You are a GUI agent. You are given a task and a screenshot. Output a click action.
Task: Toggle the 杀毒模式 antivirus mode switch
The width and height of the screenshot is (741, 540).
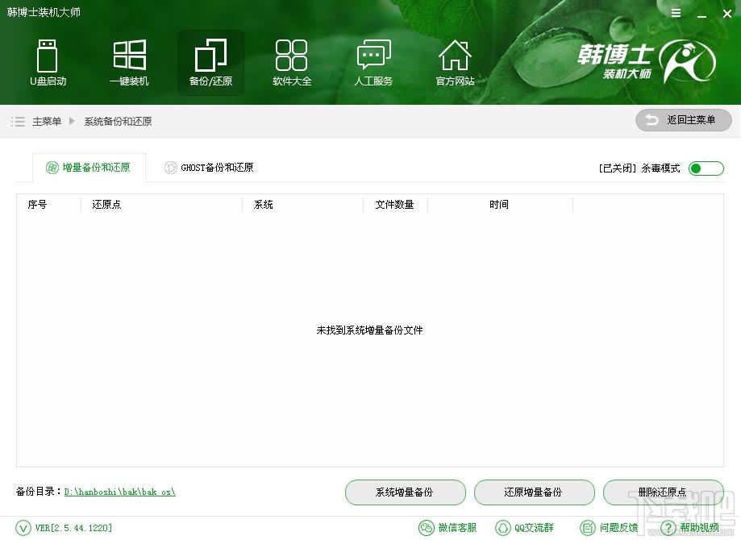tap(706, 168)
